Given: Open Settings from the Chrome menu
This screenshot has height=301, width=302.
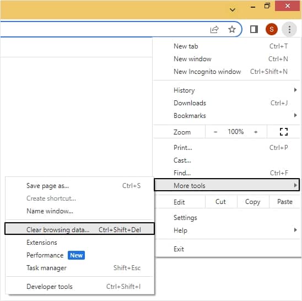Looking at the screenshot, I should (227, 218).
